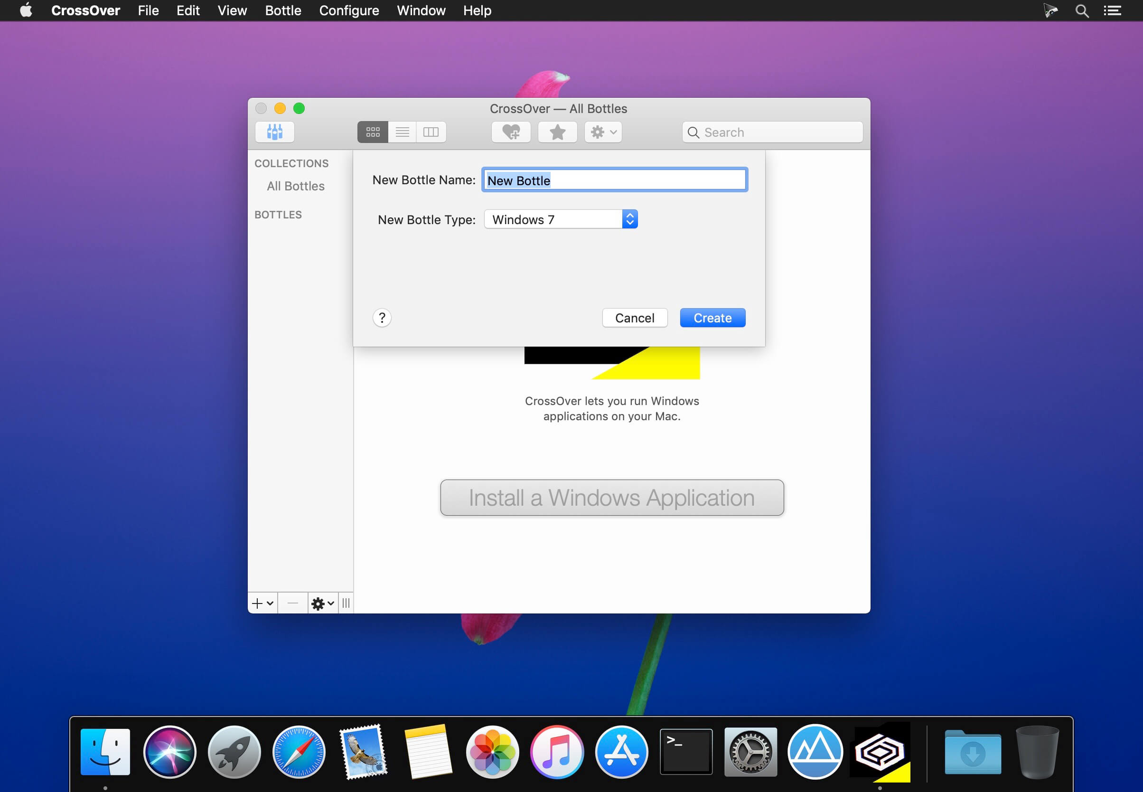Click the help question mark button

tap(382, 318)
